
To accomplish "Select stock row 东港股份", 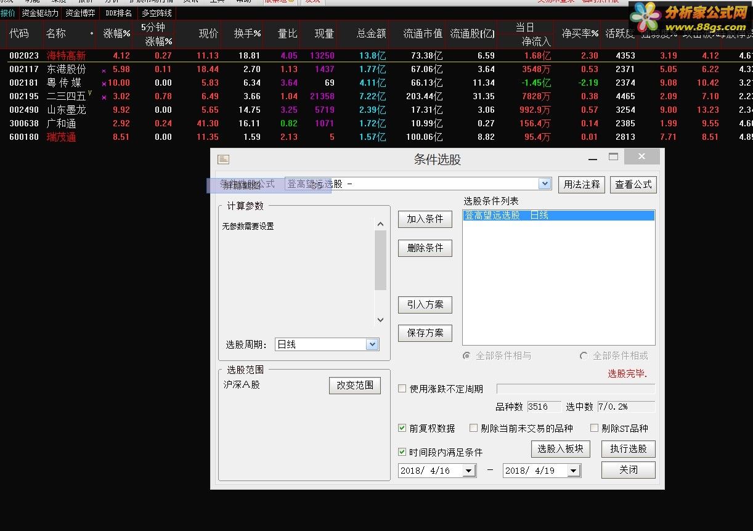I will point(376,69).
